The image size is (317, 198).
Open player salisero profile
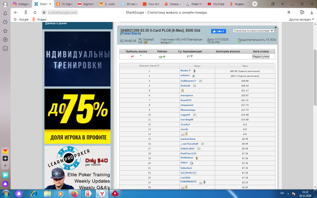click(185, 75)
